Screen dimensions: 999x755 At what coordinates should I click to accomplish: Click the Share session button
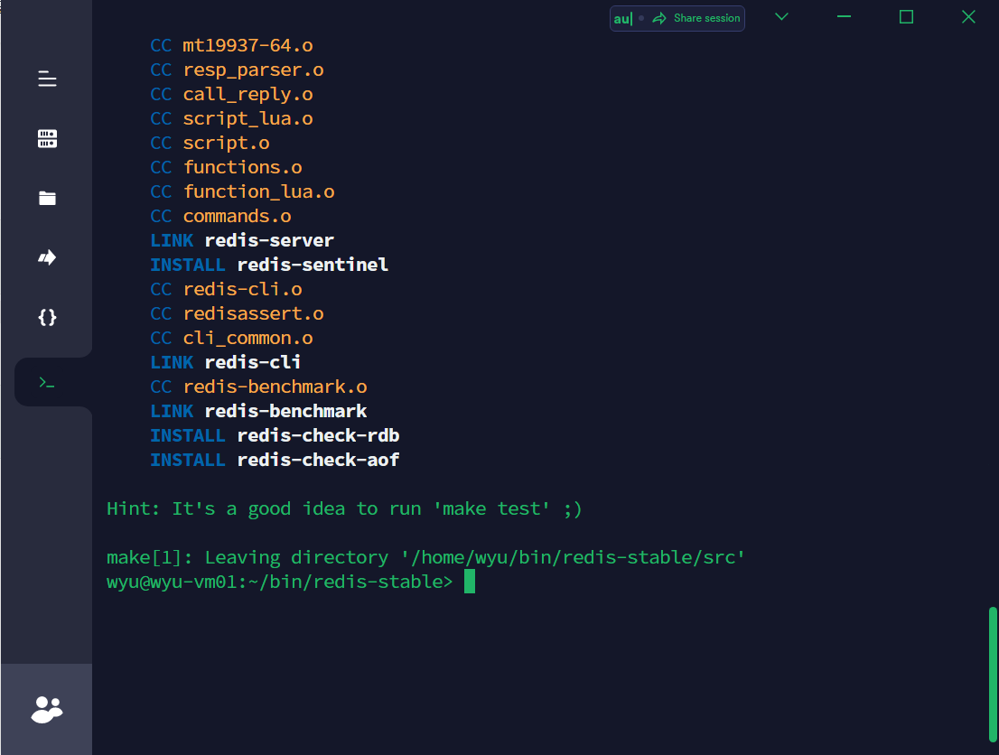pyautogui.click(x=697, y=18)
